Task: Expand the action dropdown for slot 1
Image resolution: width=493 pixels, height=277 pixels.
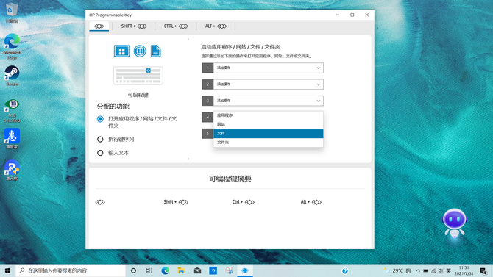Action: pyautogui.click(x=263, y=68)
